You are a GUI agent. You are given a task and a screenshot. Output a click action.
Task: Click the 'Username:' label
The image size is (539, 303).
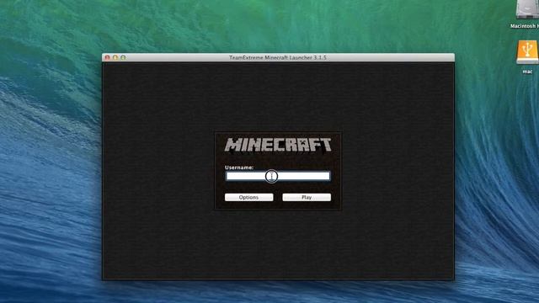pos(239,167)
